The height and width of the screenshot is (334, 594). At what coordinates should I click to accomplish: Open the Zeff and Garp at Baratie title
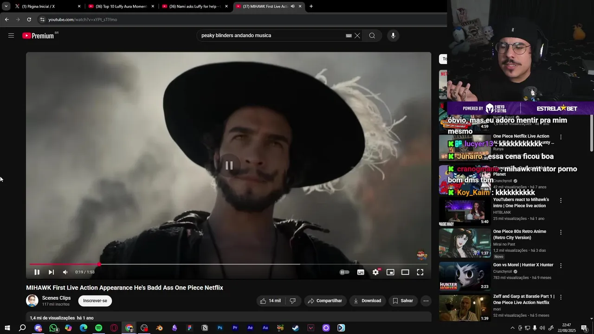523,299
